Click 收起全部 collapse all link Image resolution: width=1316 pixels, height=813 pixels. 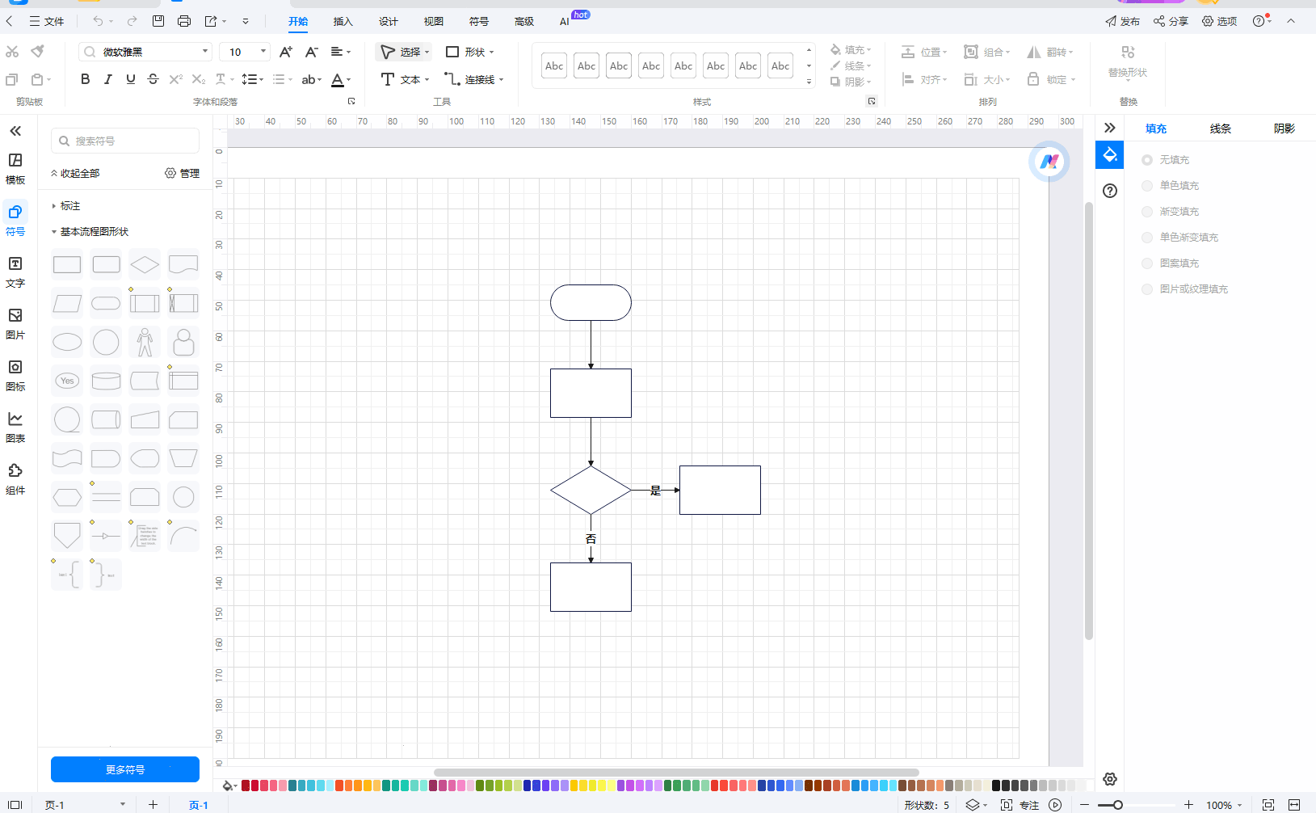[75, 173]
